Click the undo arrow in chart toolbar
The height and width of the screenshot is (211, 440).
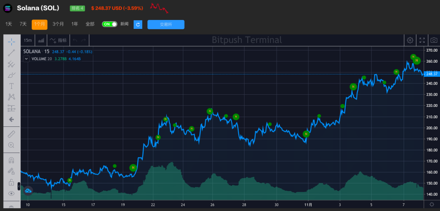pos(75,40)
